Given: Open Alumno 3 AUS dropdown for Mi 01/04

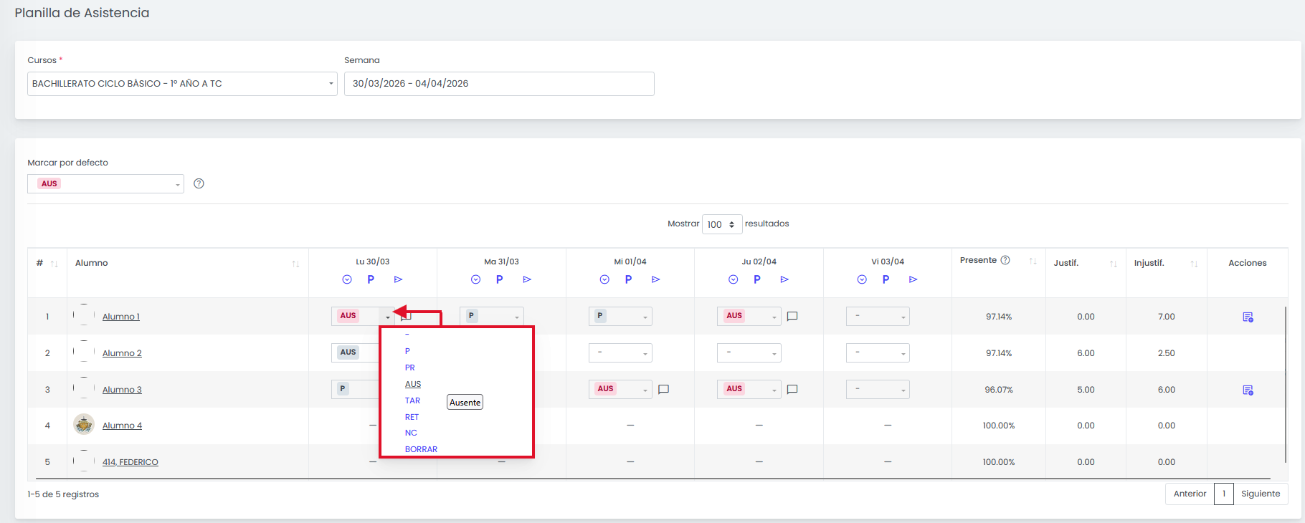Looking at the screenshot, I should coord(620,389).
